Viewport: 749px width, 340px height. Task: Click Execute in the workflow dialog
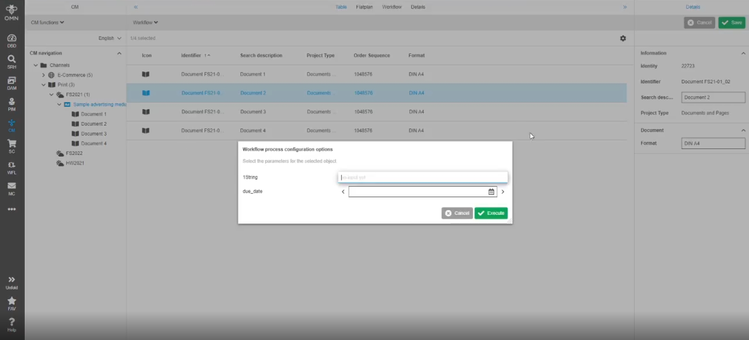tap(491, 213)
